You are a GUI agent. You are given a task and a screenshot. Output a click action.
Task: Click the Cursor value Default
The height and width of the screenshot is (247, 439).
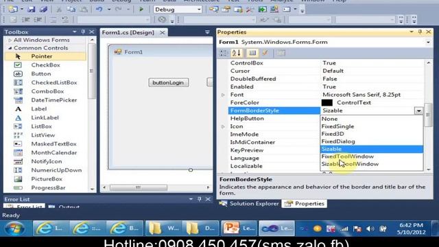(x=333, y=71)
